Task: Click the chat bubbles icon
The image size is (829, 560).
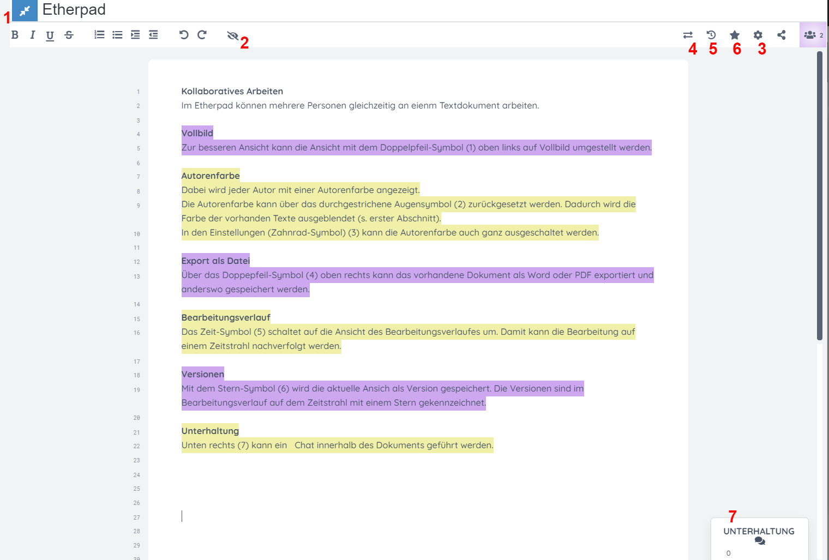Action: coord(760,541)
